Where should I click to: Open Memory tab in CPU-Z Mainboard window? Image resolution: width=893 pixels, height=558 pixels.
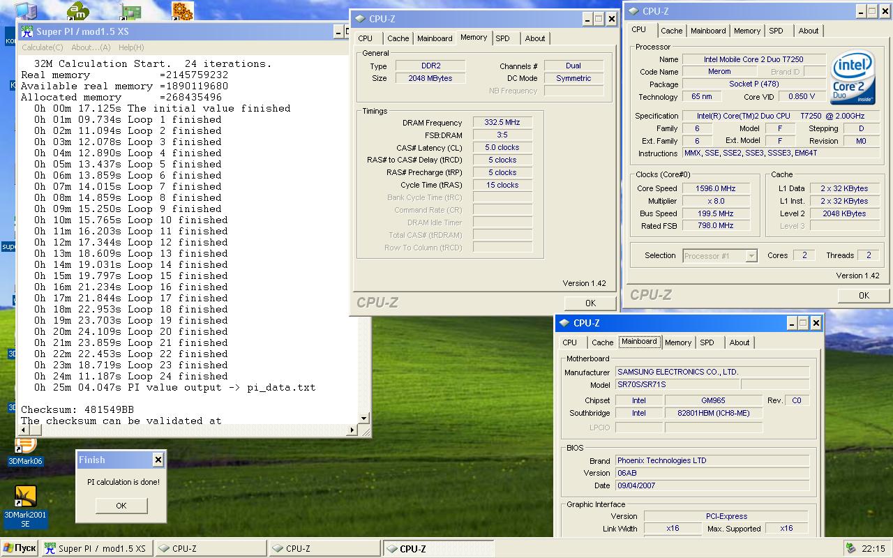(678, 343)
